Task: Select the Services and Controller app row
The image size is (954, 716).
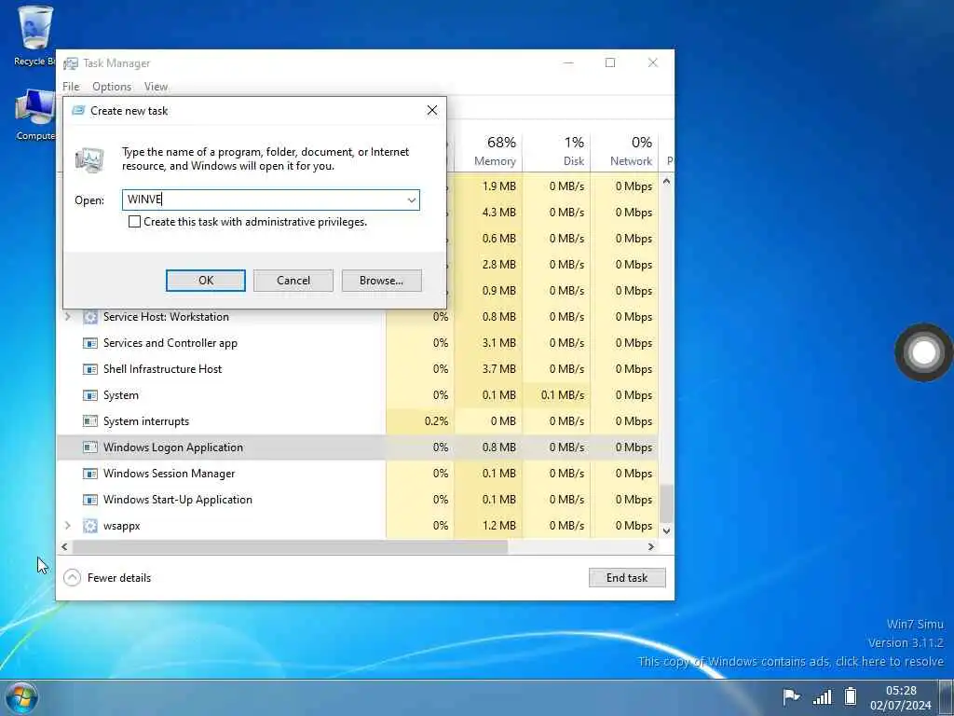Action: coord(358,343)
